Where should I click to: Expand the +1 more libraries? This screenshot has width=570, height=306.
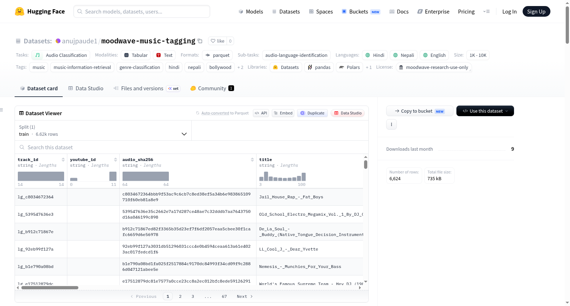click(x=369, y=67)
